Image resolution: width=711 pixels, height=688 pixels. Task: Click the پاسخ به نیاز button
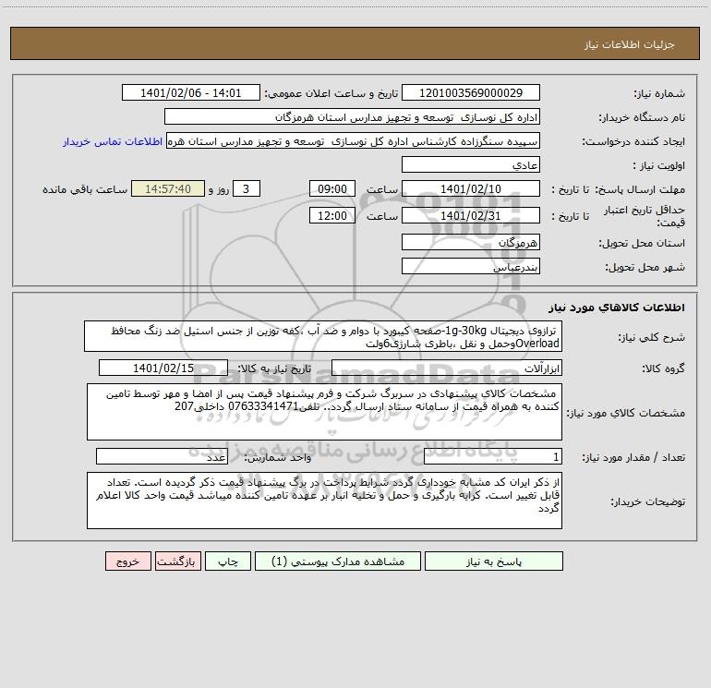pos(494,561)
